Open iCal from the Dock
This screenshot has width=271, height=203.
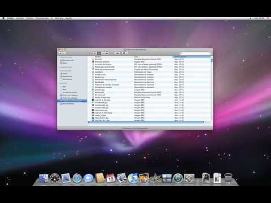click(x=111, y=178)
